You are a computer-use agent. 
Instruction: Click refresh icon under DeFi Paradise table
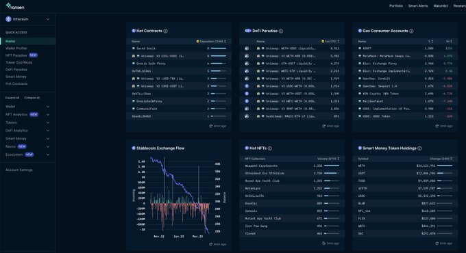[323, 126]
